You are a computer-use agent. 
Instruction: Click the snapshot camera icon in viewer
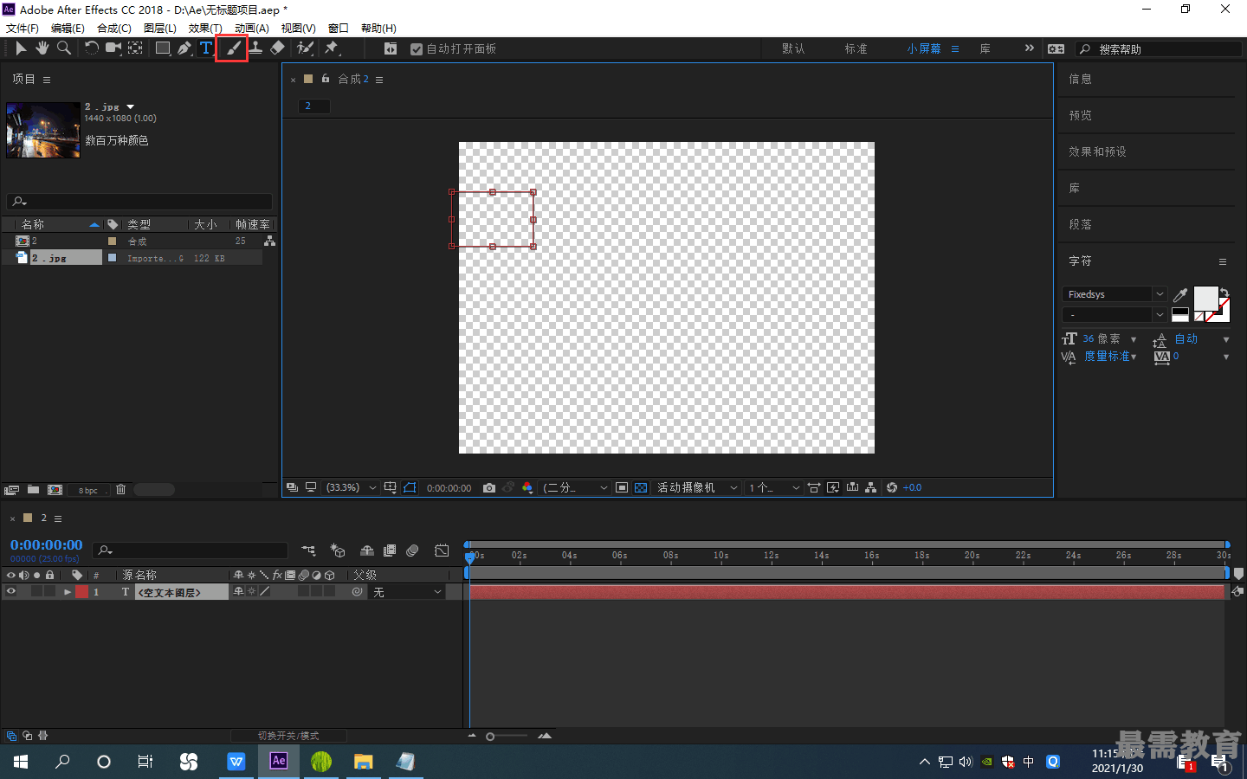(x=489, y=488)
